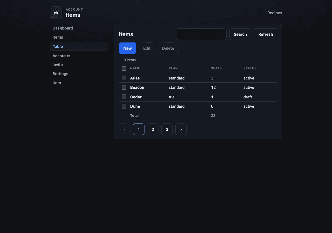The height and width of the screenshot is (233, 332).
Task: Click Cedar's draft status cell
Action: [248, 97]
